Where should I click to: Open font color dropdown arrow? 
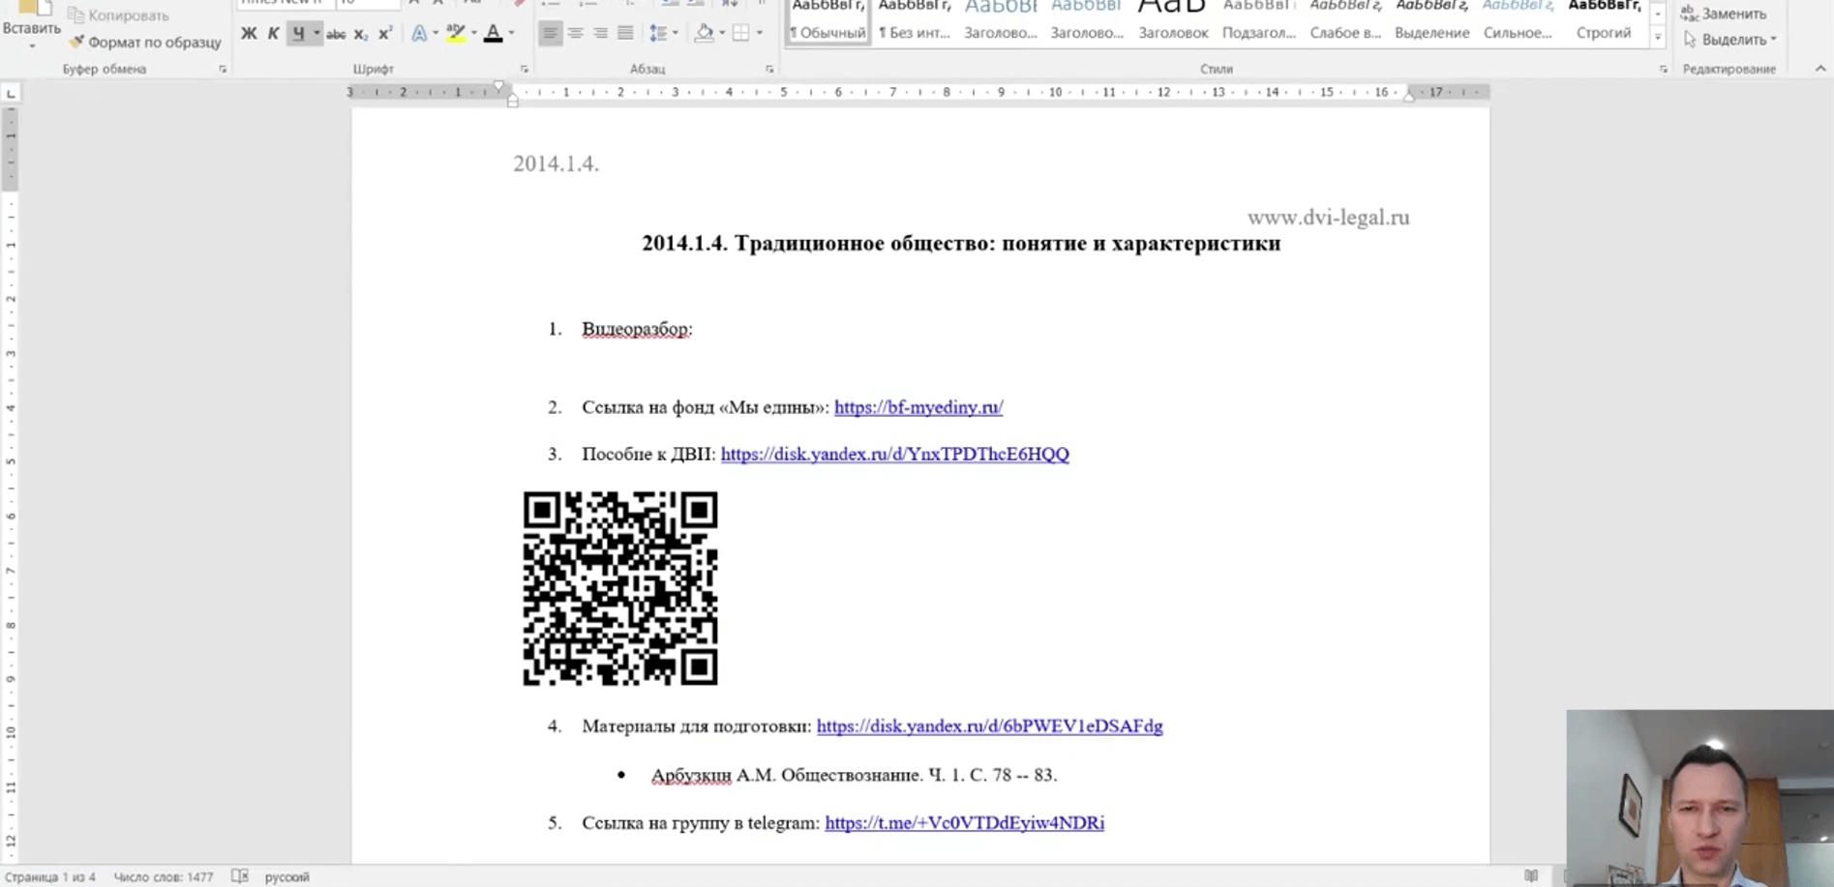point(511,34)
